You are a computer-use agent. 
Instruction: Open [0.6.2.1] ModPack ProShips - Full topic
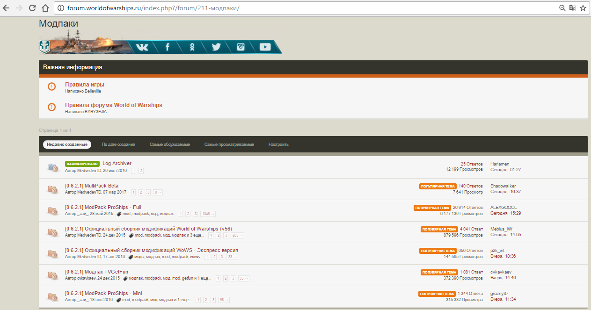coord(103,207)
